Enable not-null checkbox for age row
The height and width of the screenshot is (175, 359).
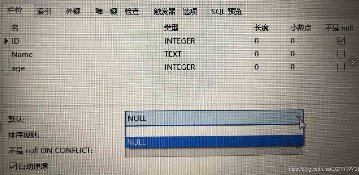pyautogui.click(x=341, y=67)
